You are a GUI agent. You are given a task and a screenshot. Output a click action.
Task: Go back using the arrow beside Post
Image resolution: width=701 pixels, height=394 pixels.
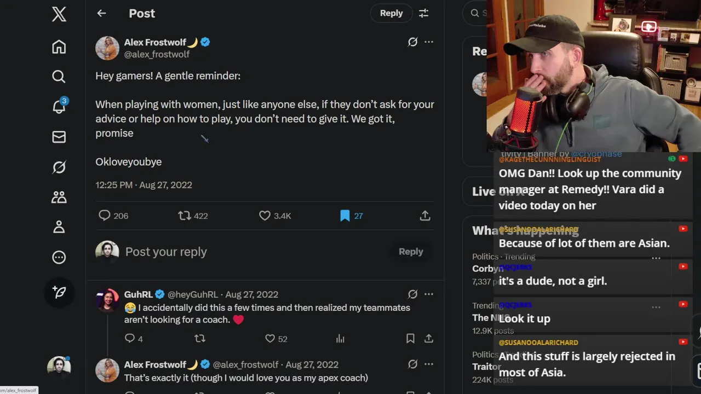pyautogui.click(x=101, y=13)
